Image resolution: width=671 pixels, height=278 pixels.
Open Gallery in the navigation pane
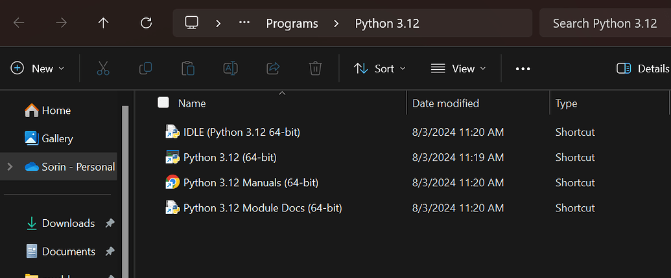pos(58,139)
